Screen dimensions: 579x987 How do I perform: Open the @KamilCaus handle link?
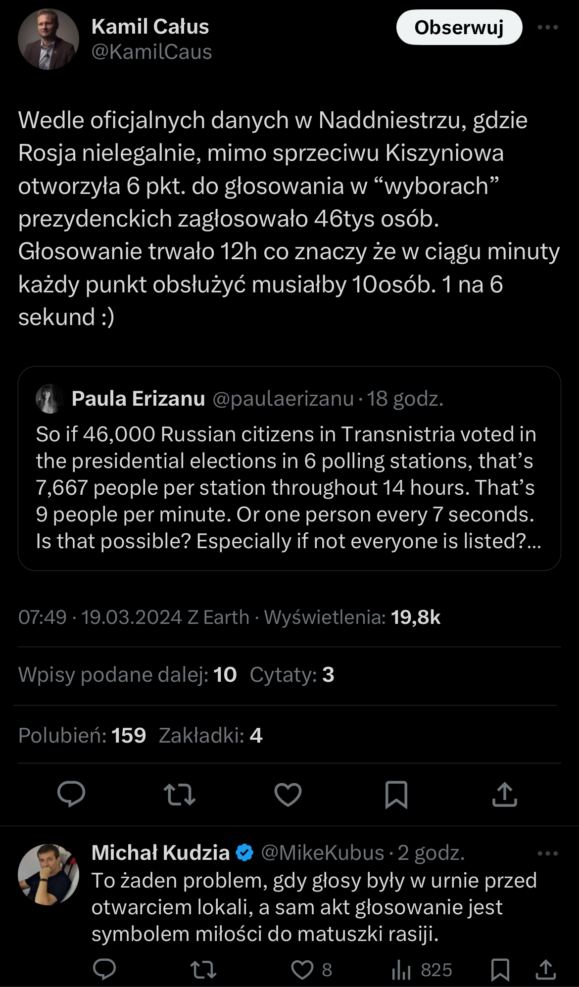(x=151, y=52)
